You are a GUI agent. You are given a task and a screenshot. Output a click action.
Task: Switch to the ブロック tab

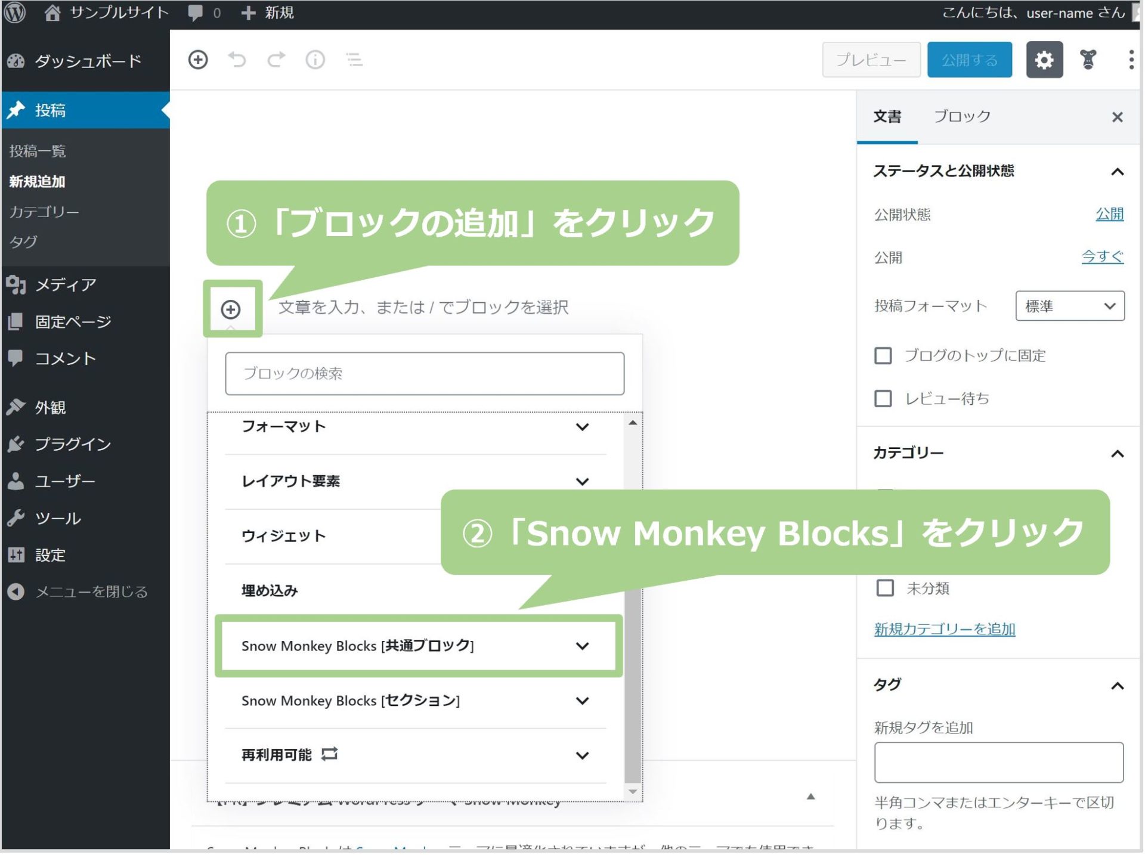pos(961,116)
